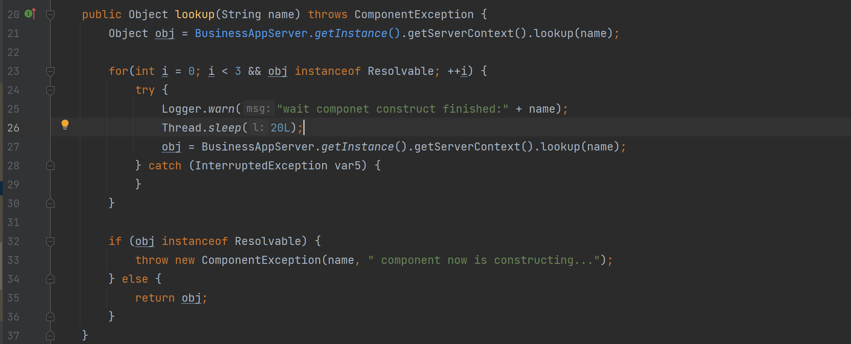Image resolution: width=851 pixels, height=344 pixels.
Task: Click InterruptedException in the catch clause
Action: [x=261, y=166]
